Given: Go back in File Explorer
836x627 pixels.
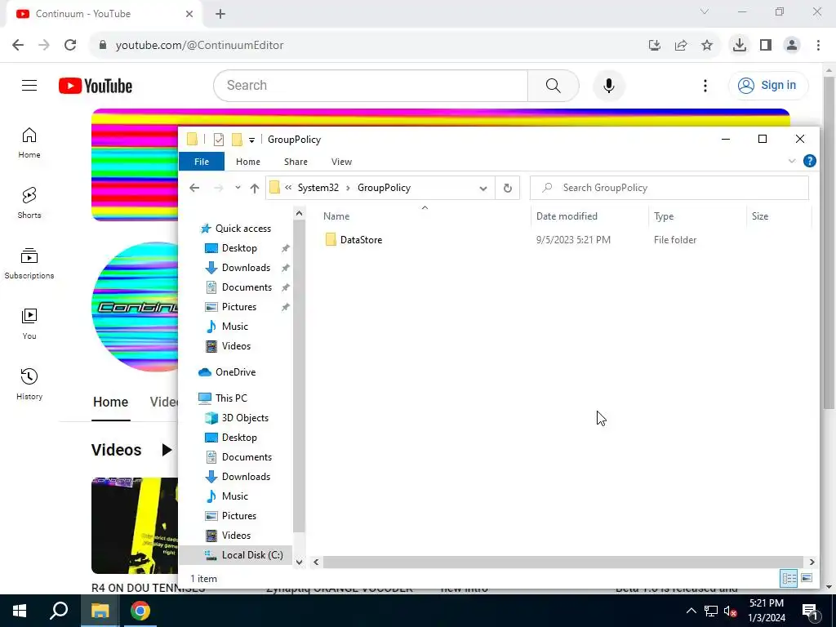Looking at the screenshot, I should [194, 188].
